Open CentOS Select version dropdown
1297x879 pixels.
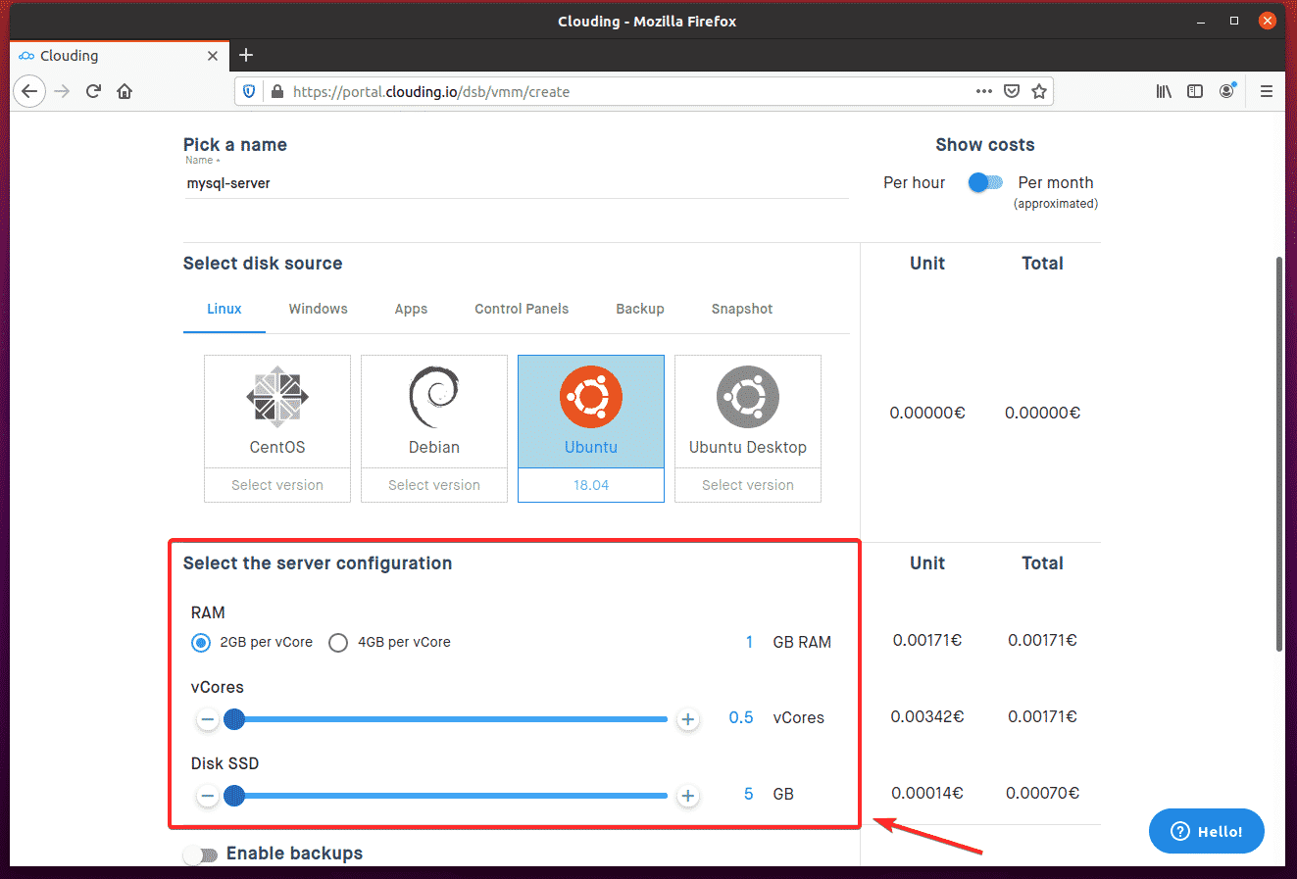tap(277, 485)
